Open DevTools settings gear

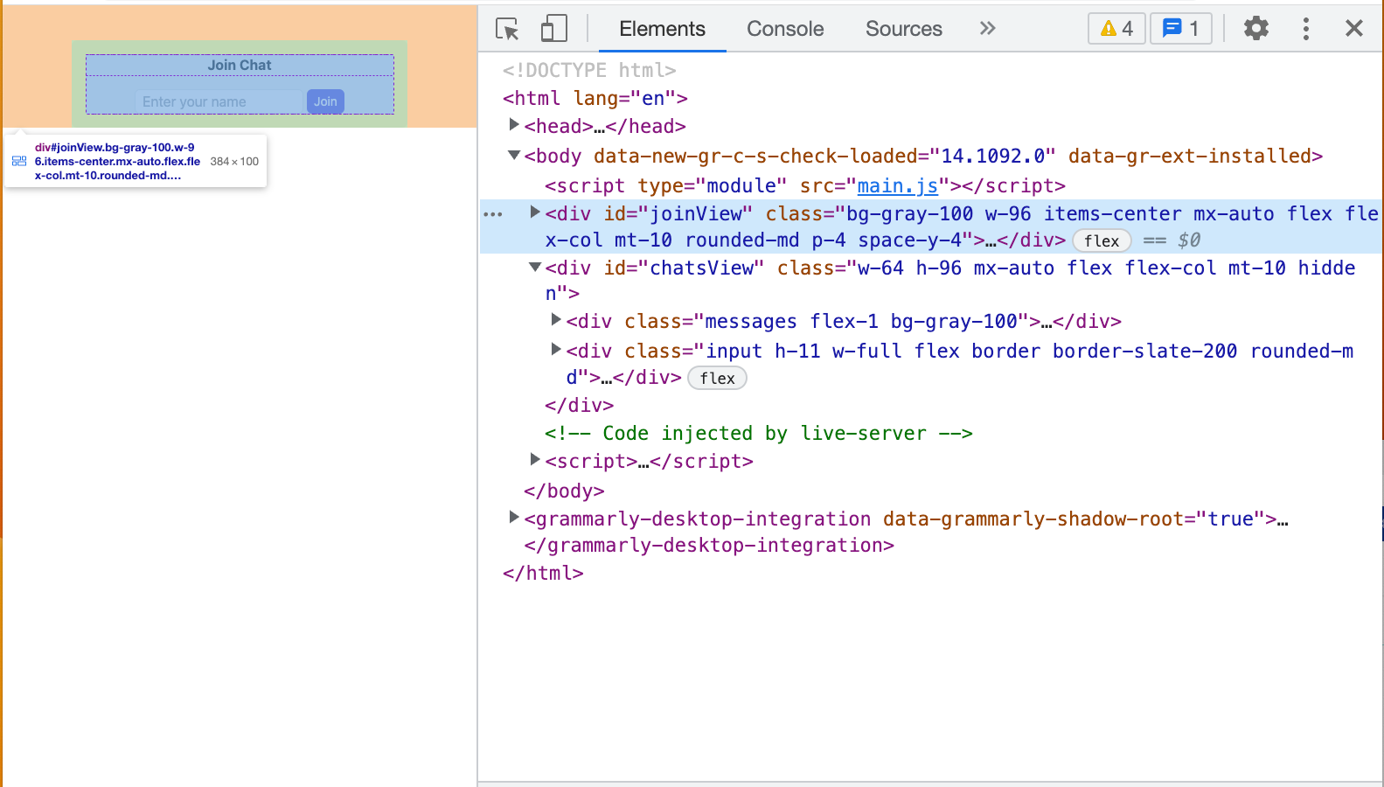(1256, 29)
